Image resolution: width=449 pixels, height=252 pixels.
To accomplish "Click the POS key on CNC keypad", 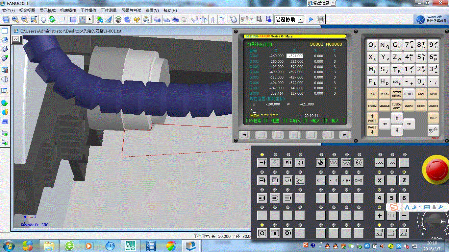I will click(372, 94).
